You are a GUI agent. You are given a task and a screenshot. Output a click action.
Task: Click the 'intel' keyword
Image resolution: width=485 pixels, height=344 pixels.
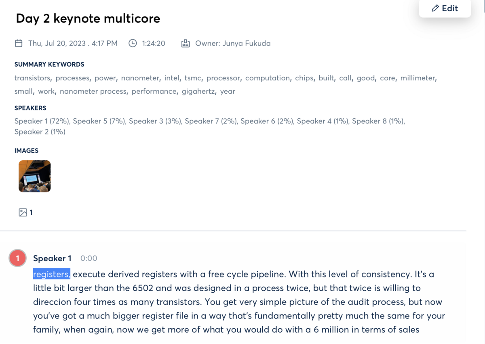[x=171, y=78]
